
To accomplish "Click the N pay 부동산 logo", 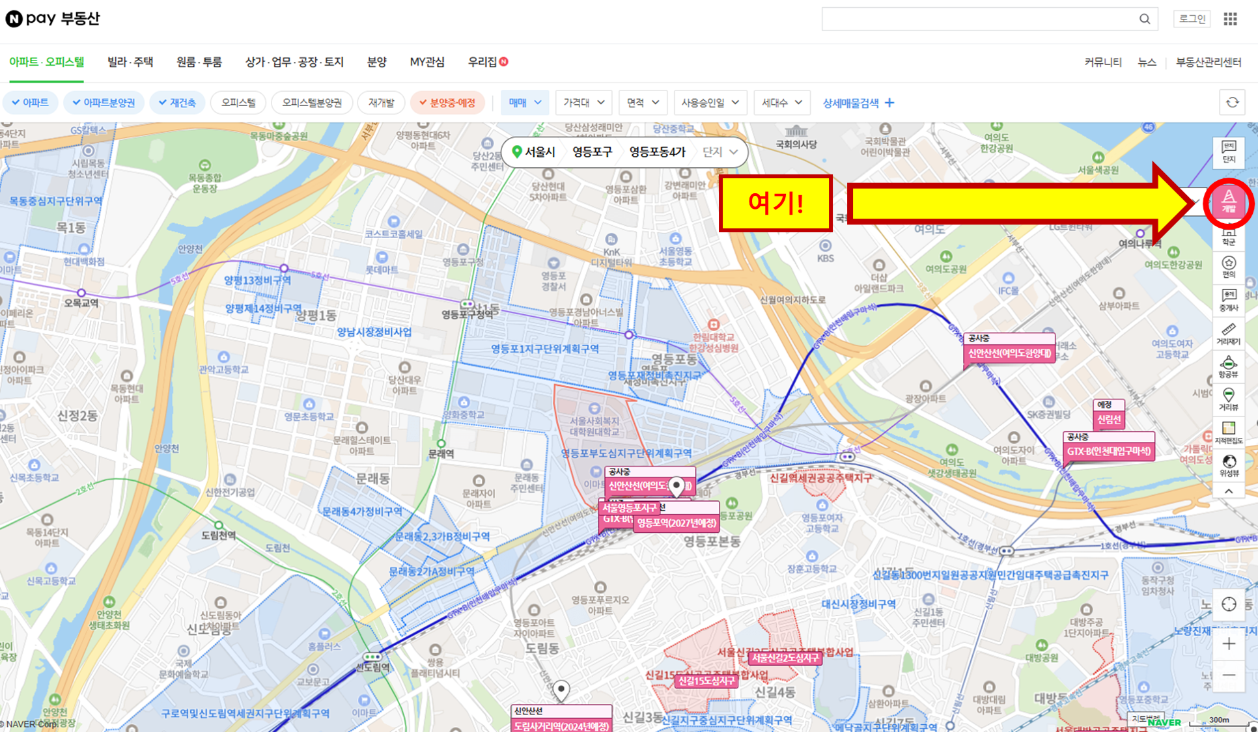I will 53,18.
